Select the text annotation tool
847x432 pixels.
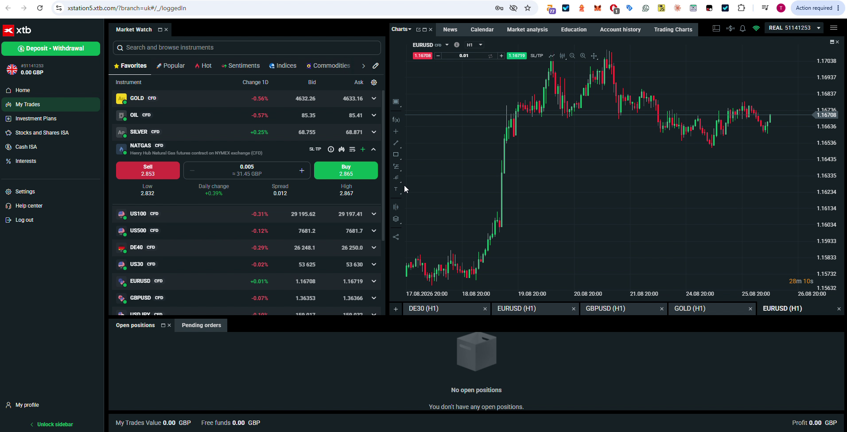pos(396,189)
